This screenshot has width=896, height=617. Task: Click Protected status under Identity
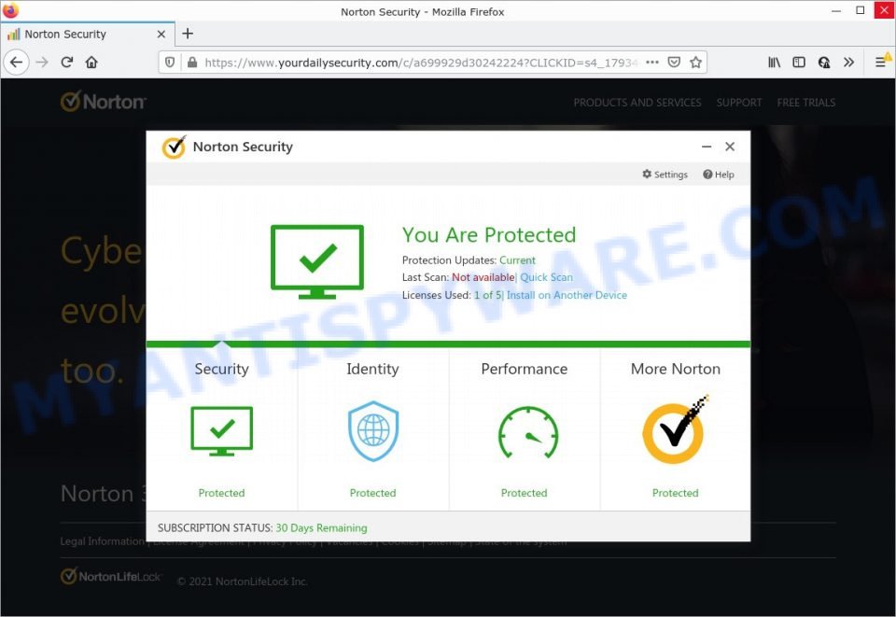pos(372,493)
